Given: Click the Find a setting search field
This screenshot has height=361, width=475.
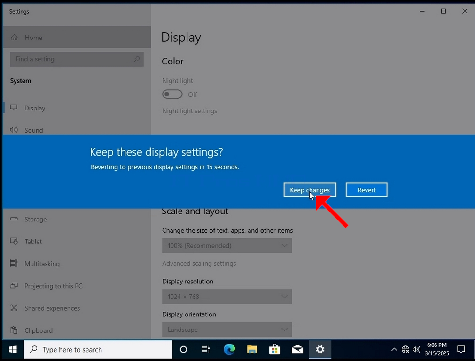Looking at the screenshot, I should pyautogui.click(x=77, y=59).
